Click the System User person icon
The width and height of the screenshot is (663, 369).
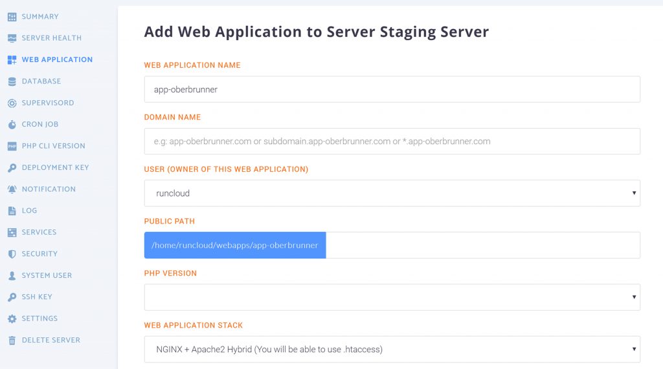(x=12, y=276)
